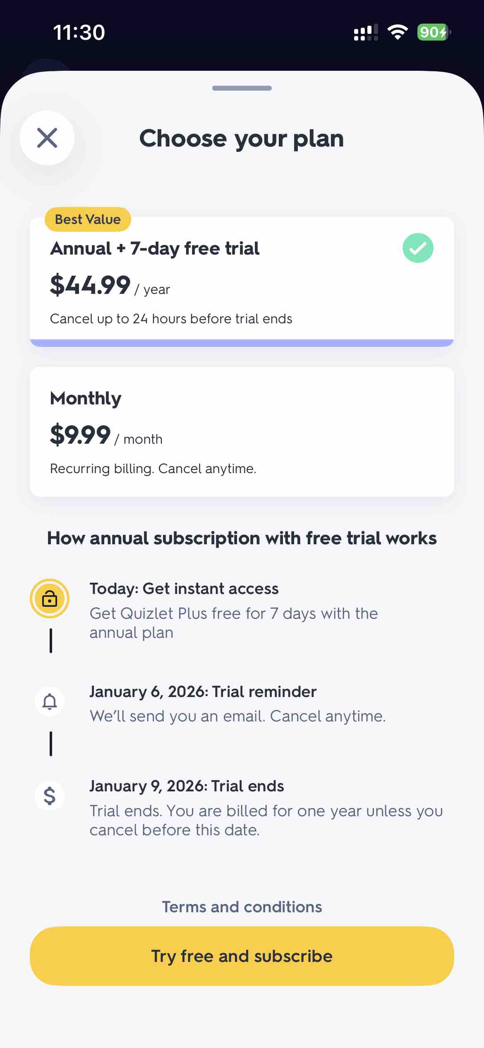Tap the Today: Get instant access entry

[x=184, y=589]
